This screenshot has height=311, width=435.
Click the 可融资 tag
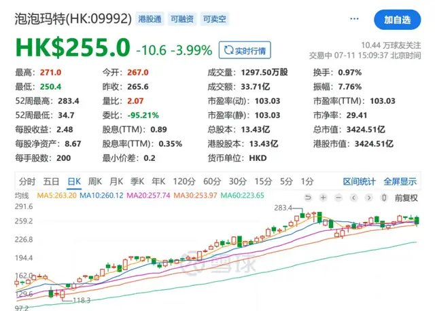[x=182, y=19]
